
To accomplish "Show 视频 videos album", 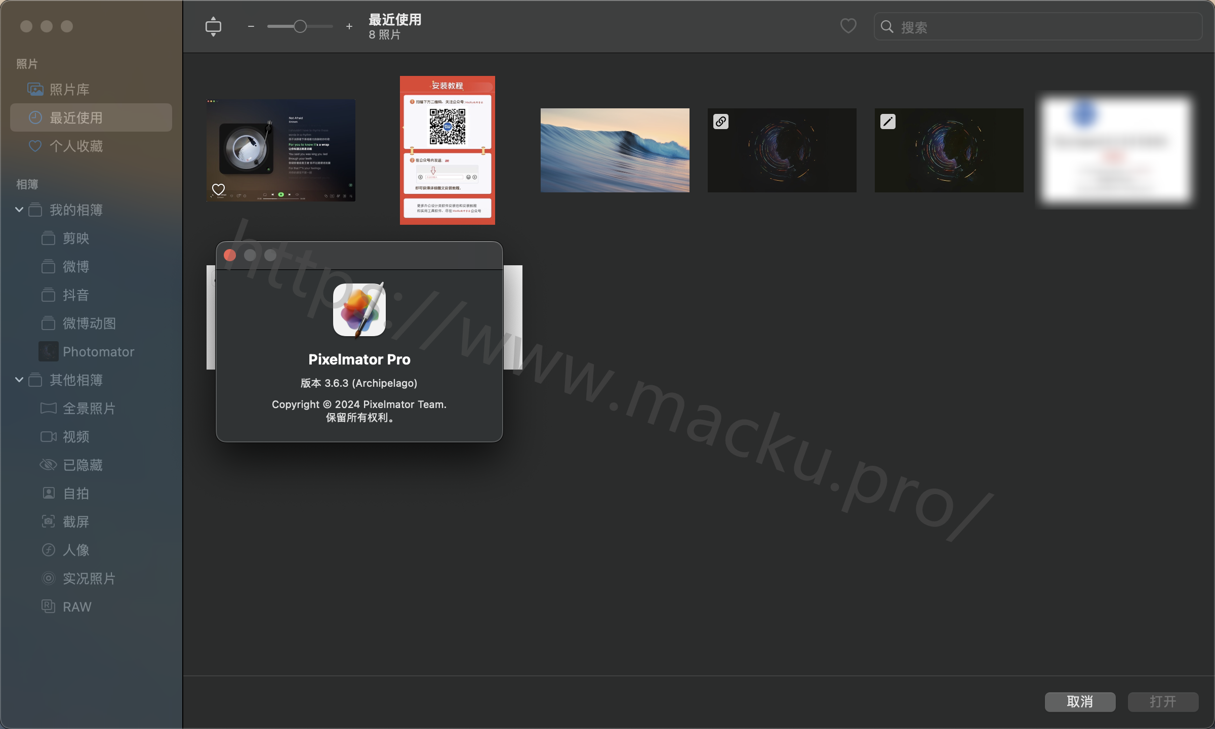I will 91,437.
